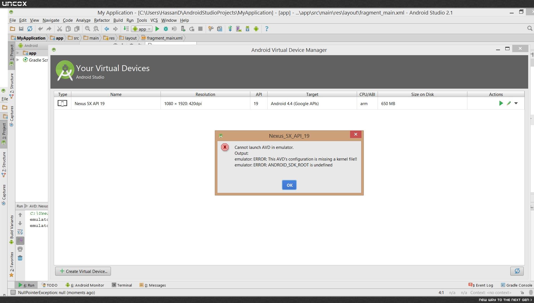
Task: Close the Nexus_5X_API_19 error dialog
Action: coord(356,134)
